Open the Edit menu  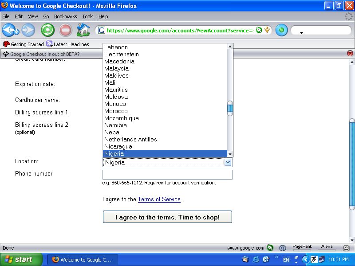[x=19, y=16]
